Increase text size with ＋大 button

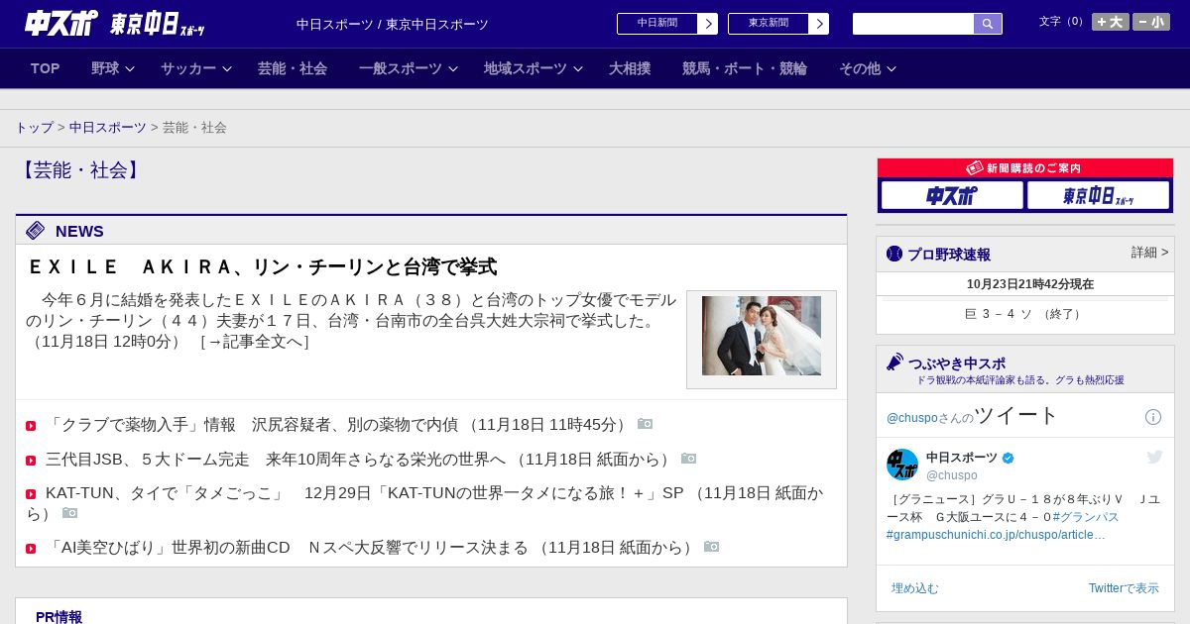click(x=1111, y=22)
